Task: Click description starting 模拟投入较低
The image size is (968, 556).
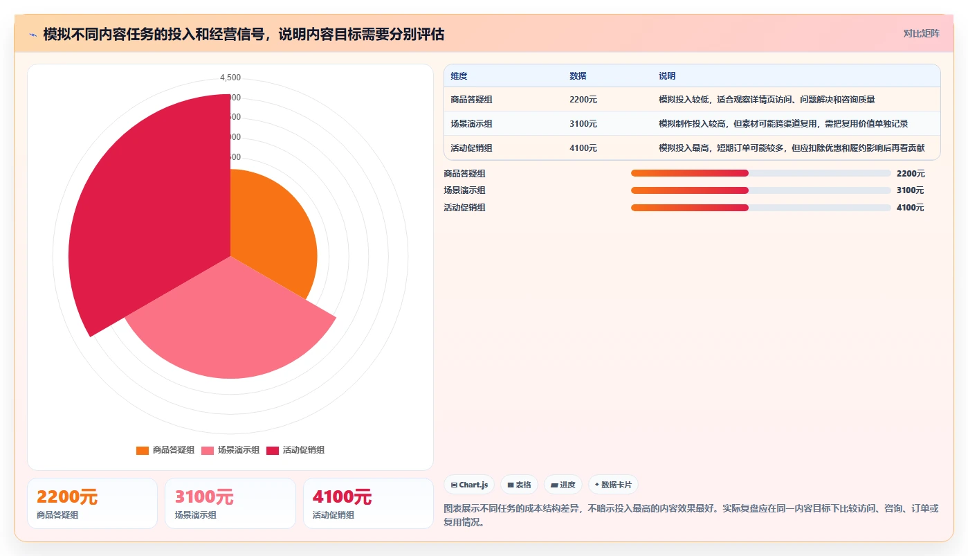Action: click(767, 100)
